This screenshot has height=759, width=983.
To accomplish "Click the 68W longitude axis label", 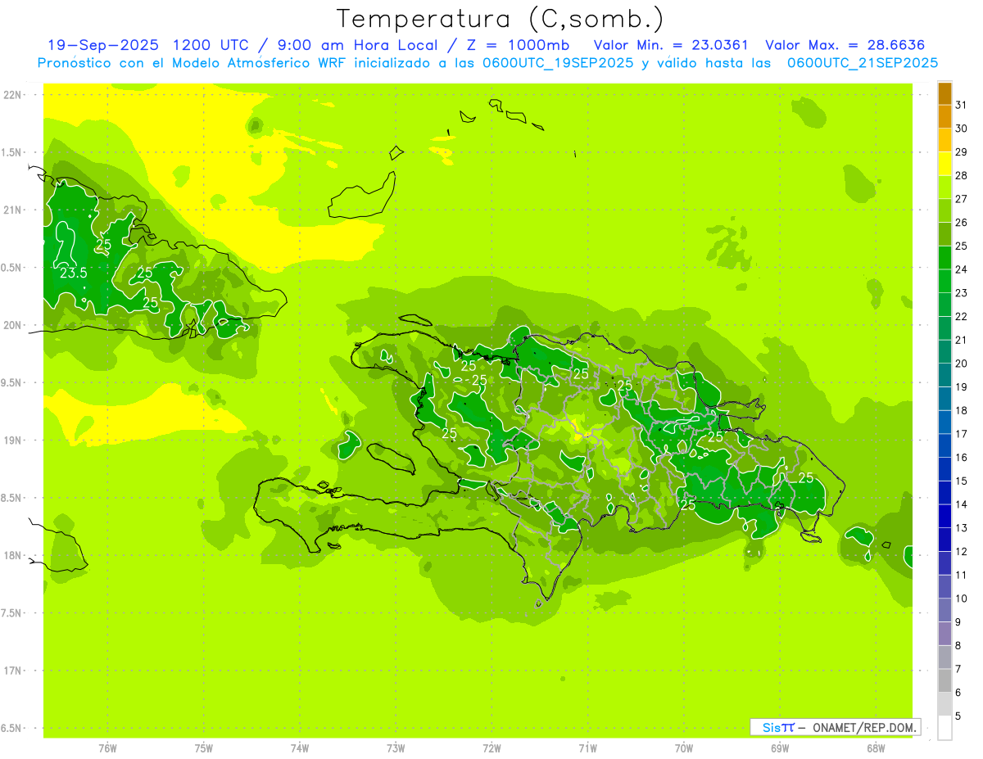I will (875, 748).
